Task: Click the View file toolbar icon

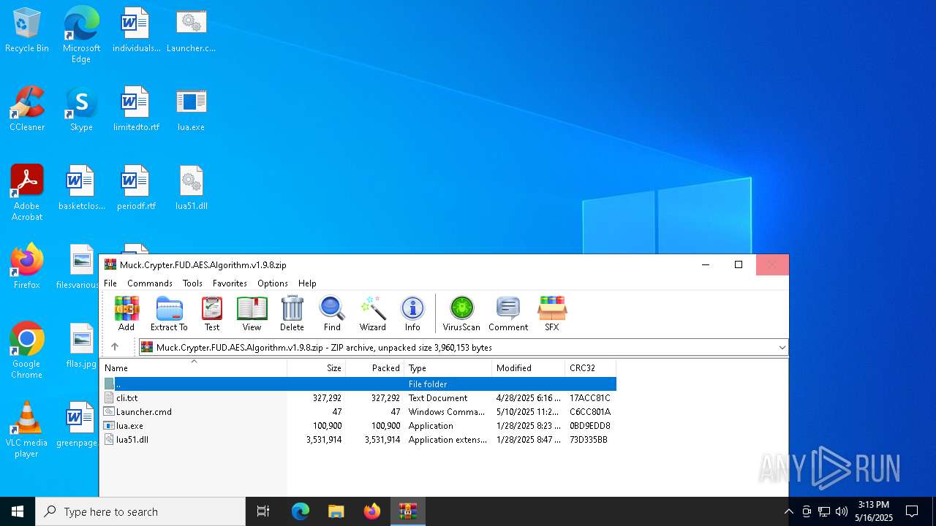Action: pos(252,313)
